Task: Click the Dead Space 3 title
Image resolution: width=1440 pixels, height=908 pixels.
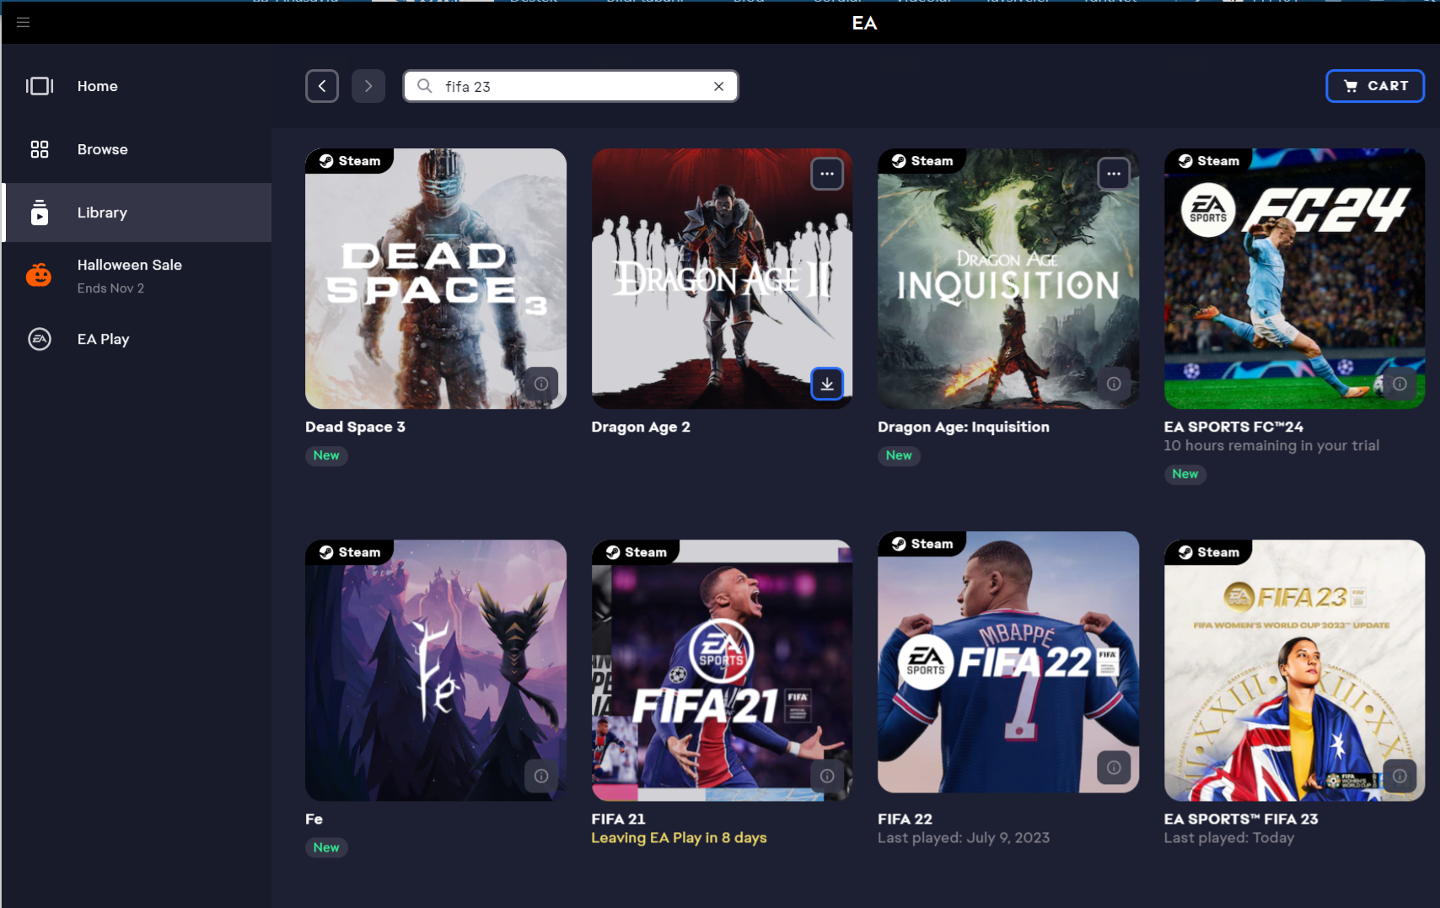Action: [x=355, y=427]
